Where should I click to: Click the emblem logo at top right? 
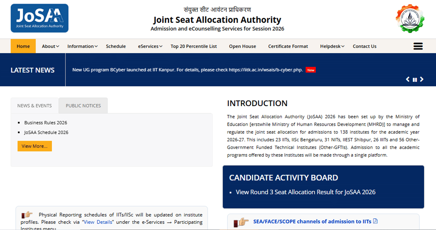[x=409, y=18]
